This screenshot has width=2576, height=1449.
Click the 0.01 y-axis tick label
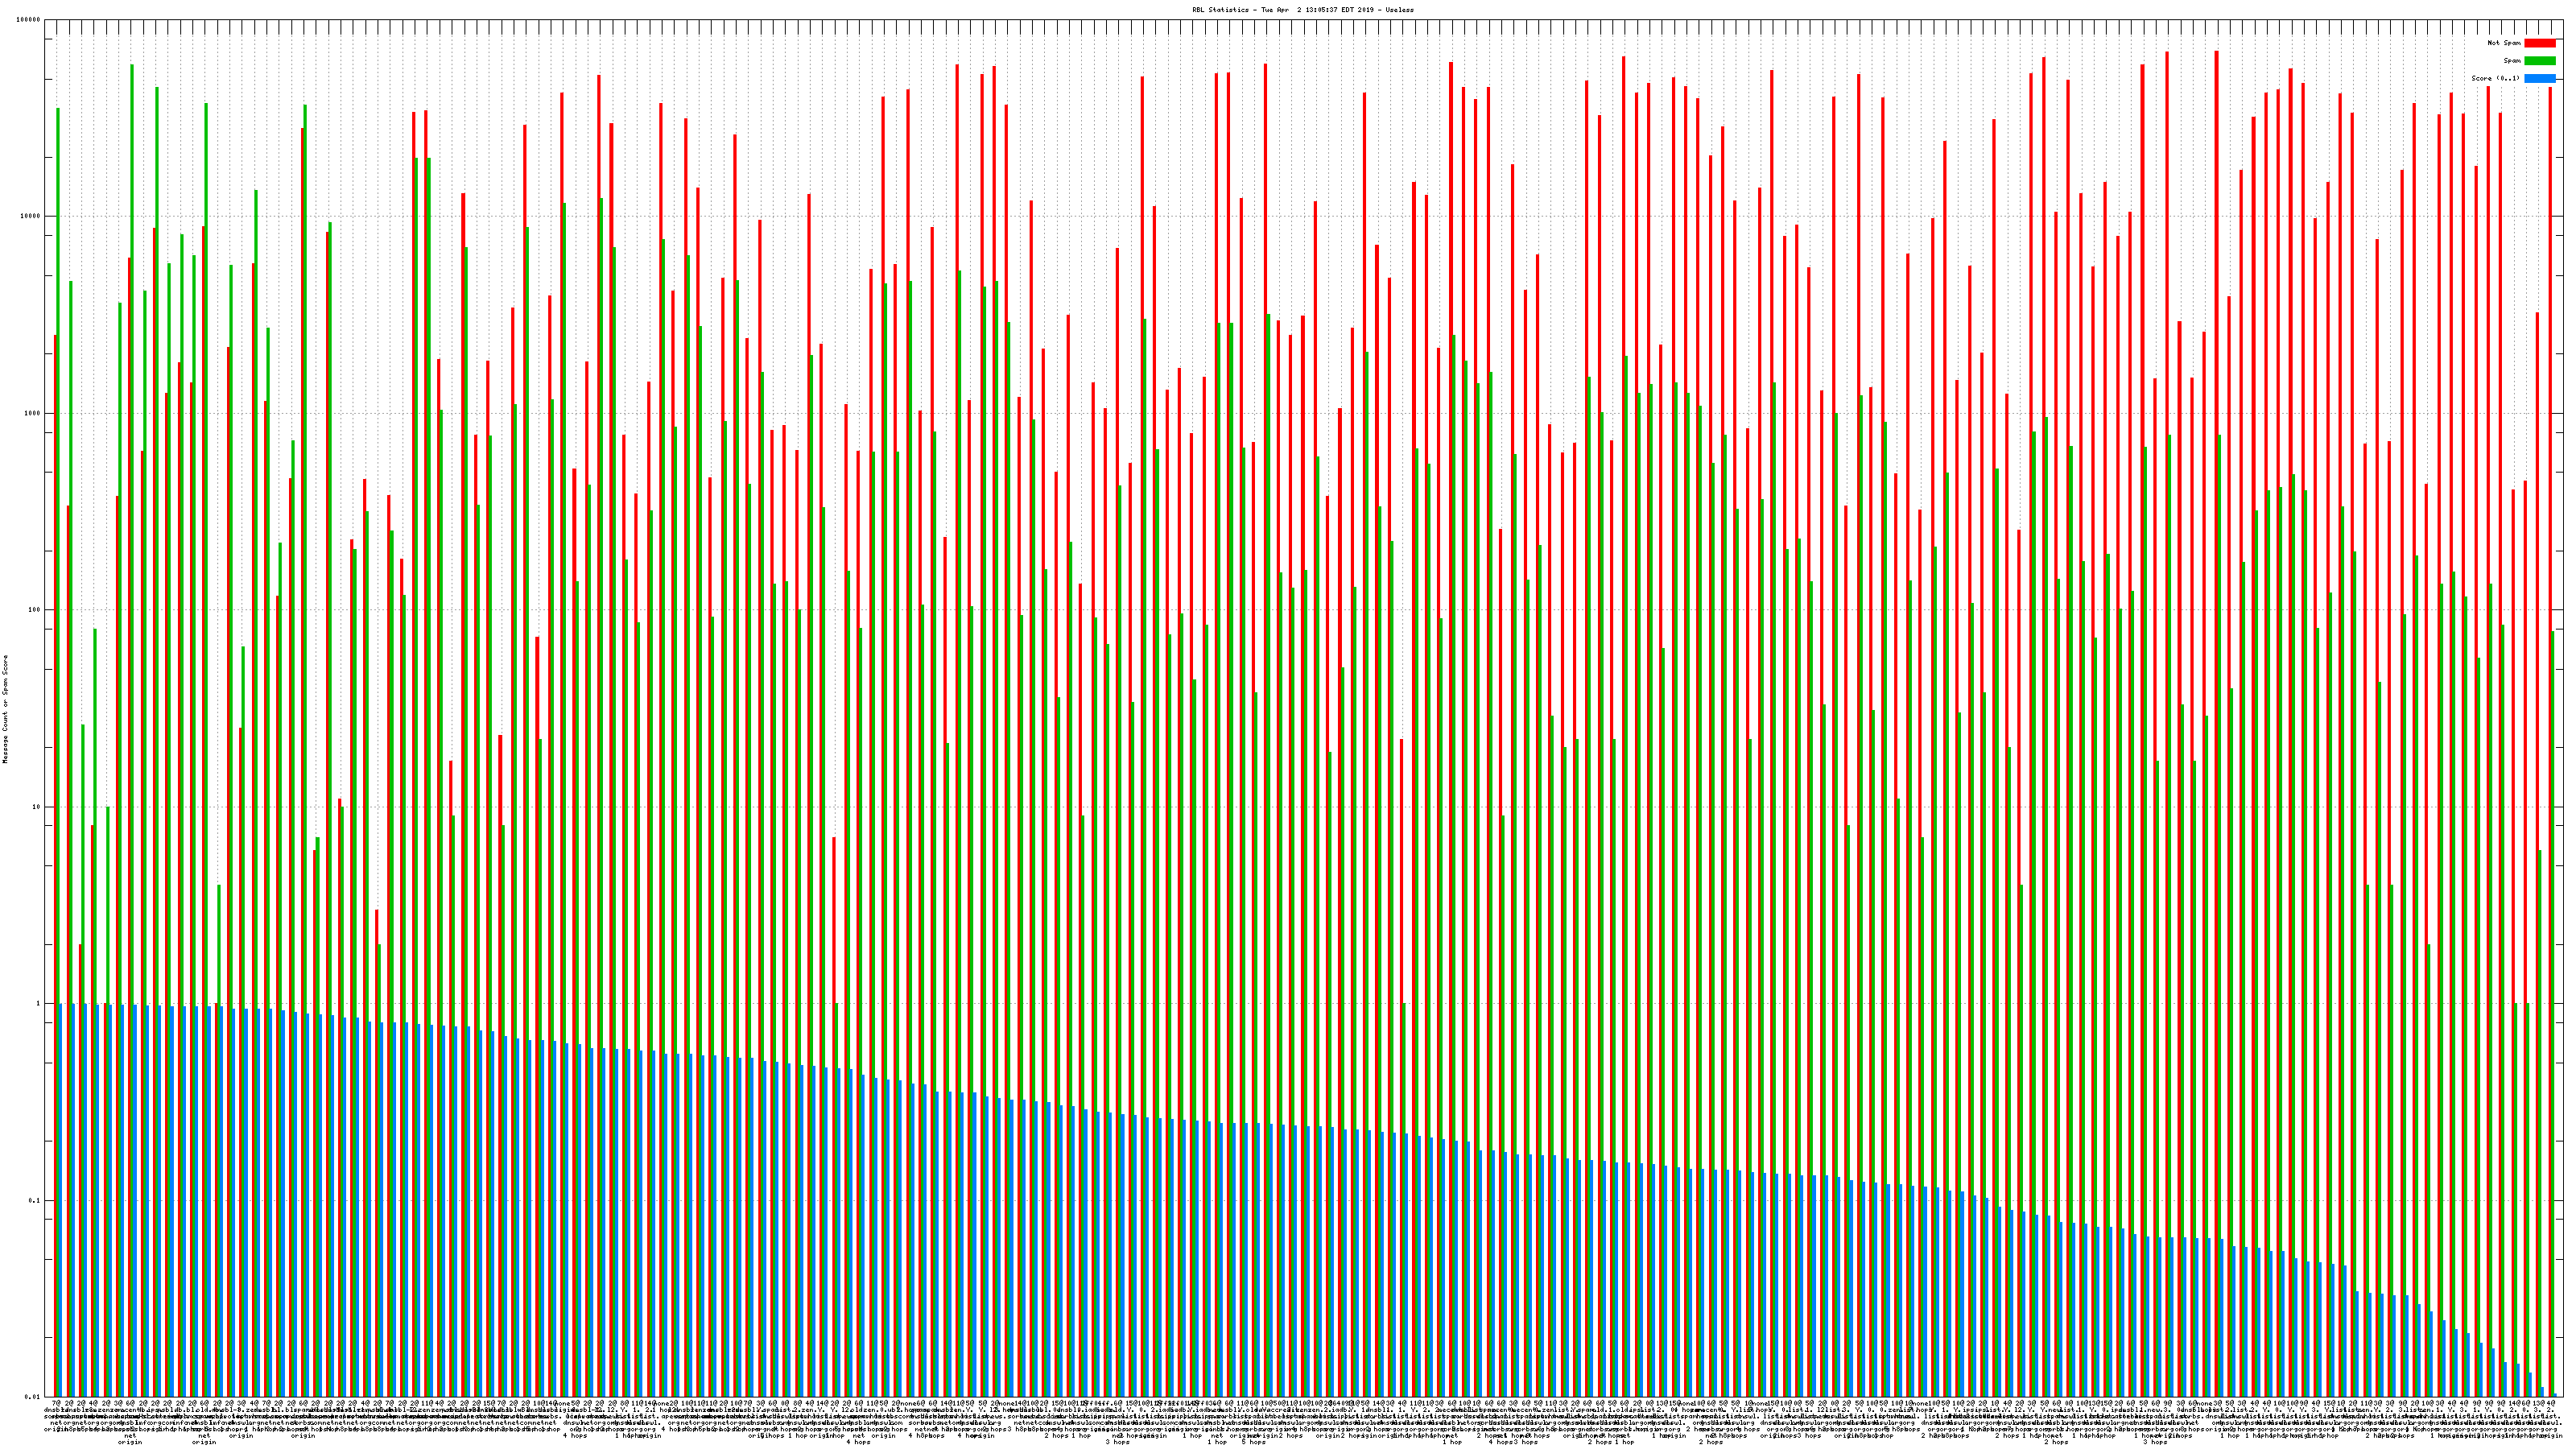pyautogui.click(x=33, y=1396)
